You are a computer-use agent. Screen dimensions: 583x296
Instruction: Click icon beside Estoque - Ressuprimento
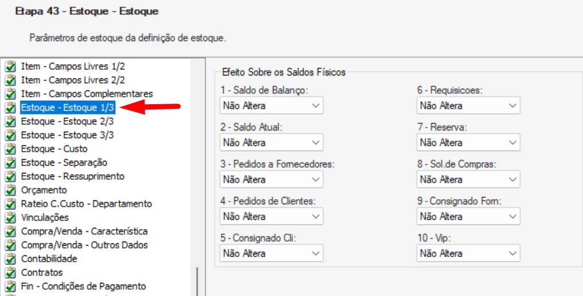10,176
